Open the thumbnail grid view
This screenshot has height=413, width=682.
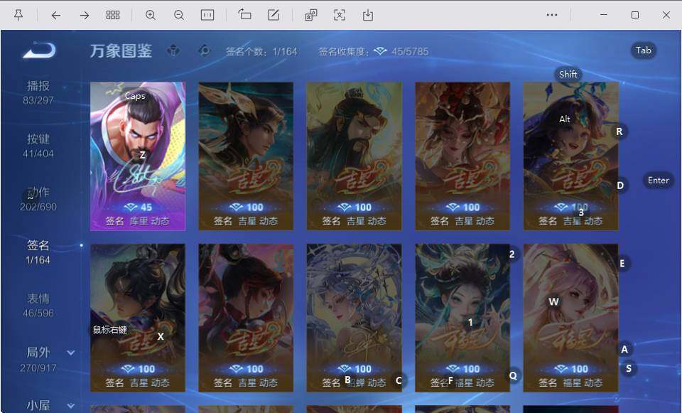(113, 15)
